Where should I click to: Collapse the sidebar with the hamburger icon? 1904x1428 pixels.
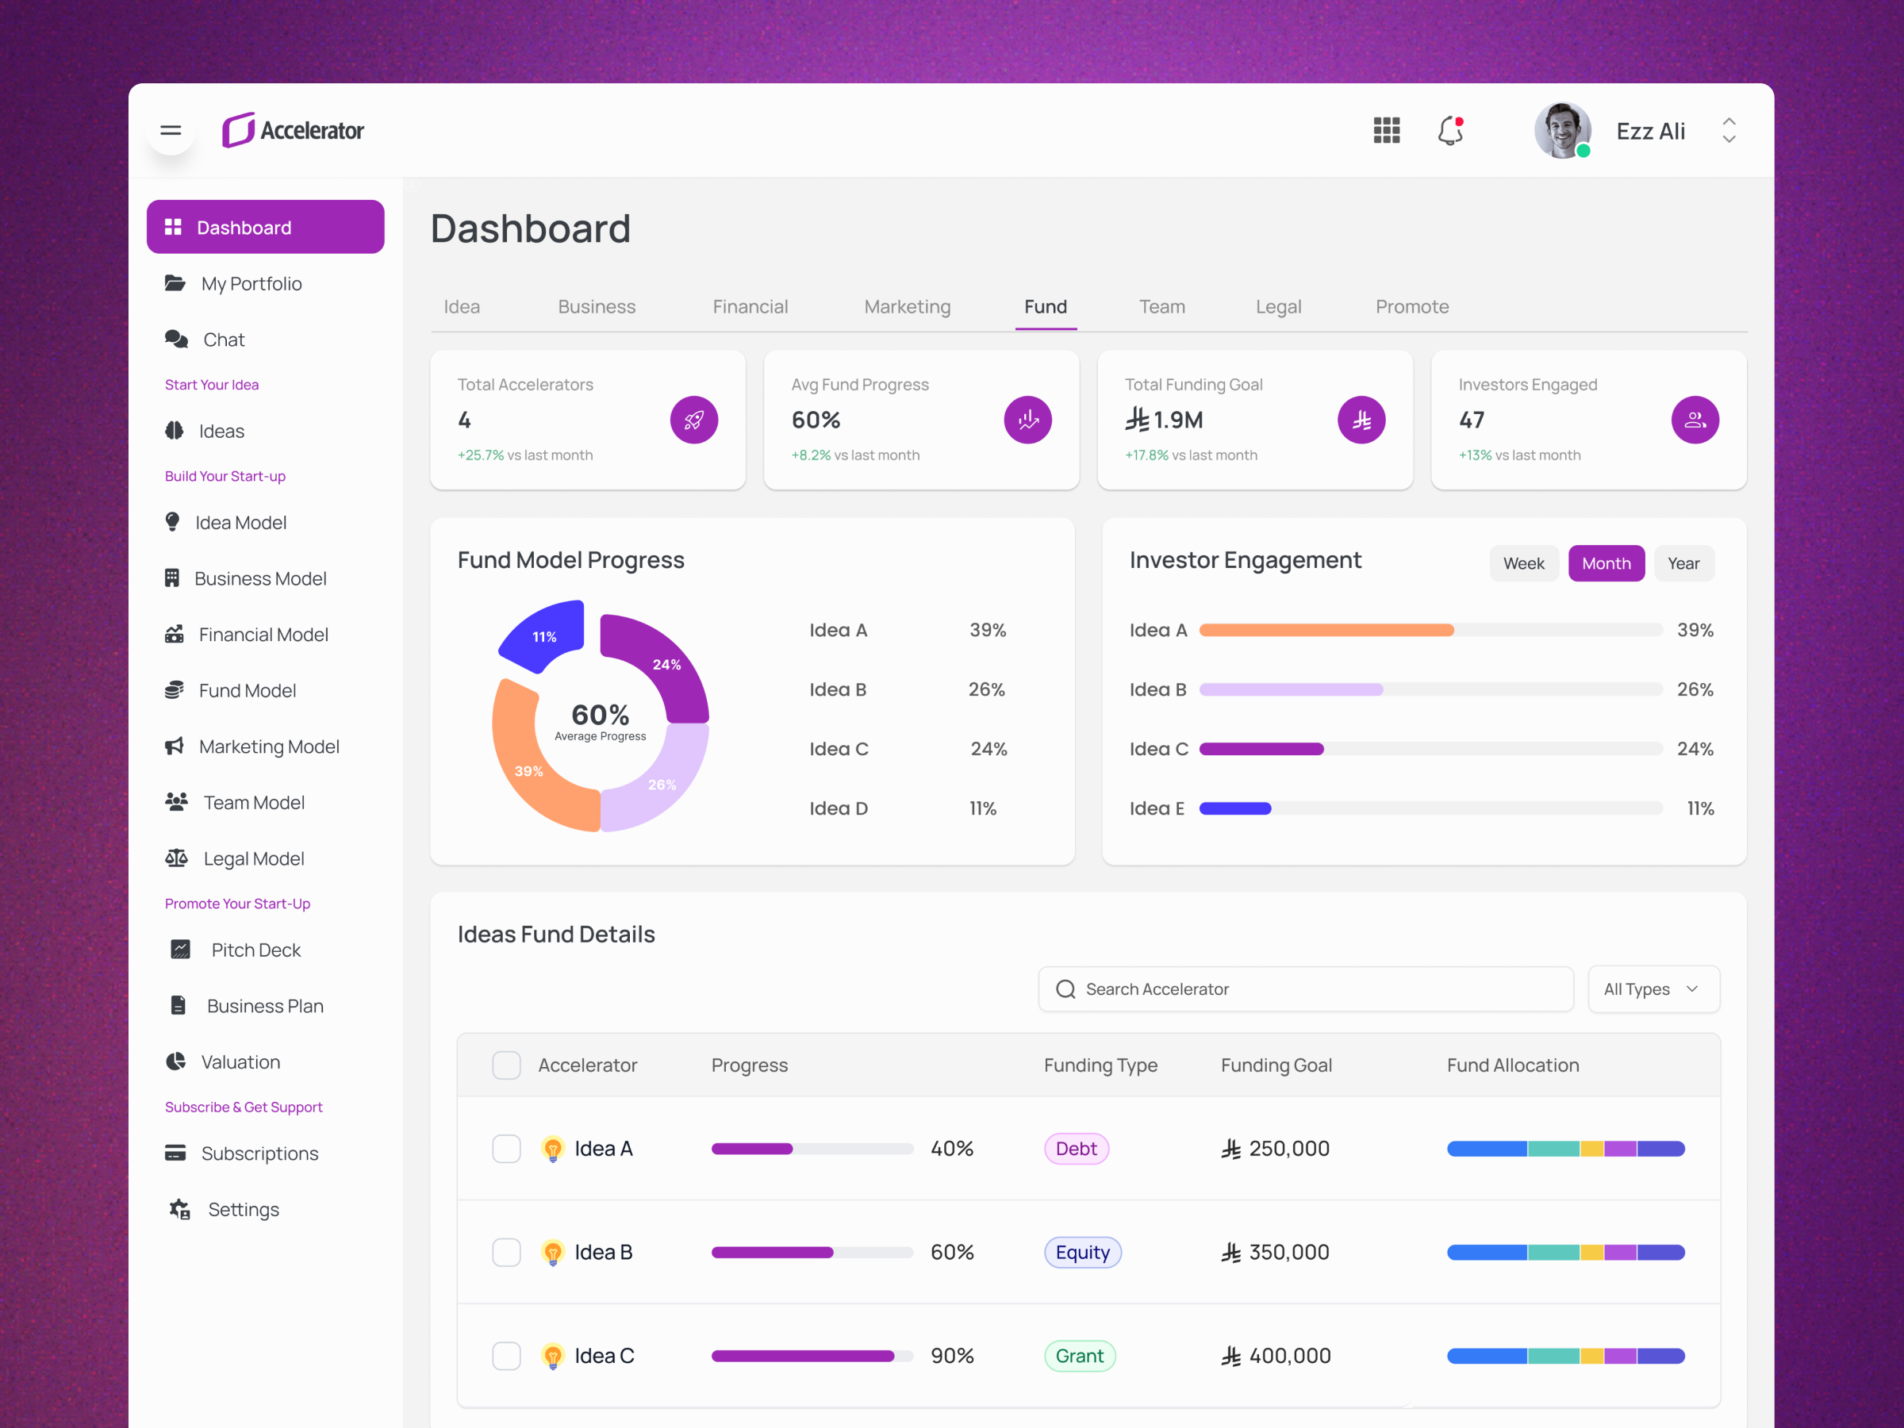tap(171, 130)
